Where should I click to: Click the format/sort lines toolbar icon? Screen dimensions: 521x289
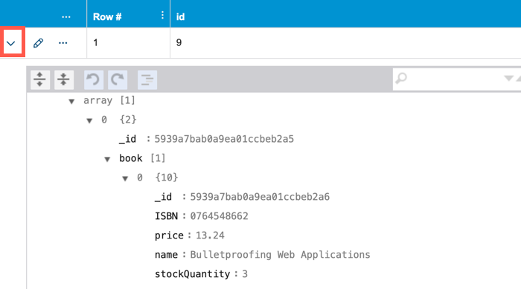coord(147,79)
